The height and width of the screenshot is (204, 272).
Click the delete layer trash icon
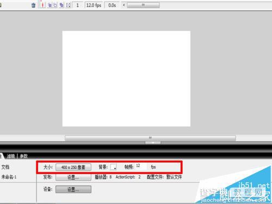33,5
